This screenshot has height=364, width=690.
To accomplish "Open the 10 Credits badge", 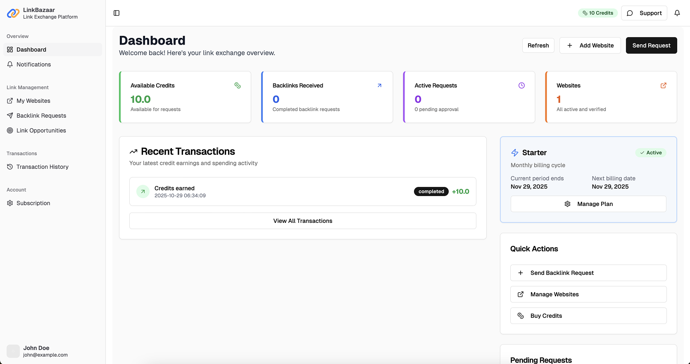I will coord(598,13).
